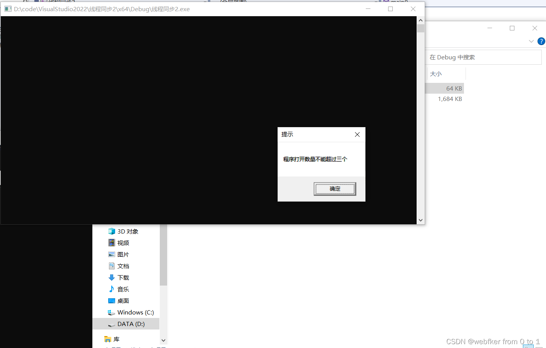Select the 音乐 folder in navigation pane

pos(123,289)
